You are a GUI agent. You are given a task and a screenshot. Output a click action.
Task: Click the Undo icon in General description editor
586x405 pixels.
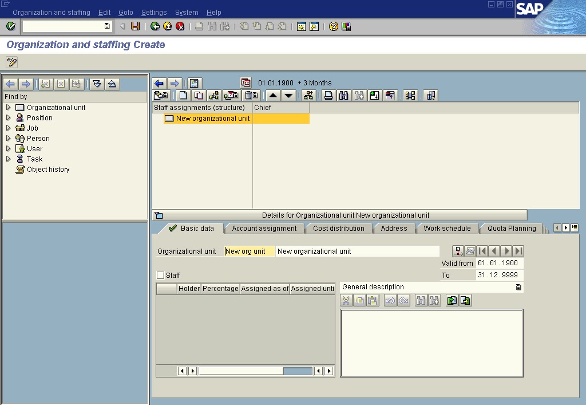[x=389, y=300]
